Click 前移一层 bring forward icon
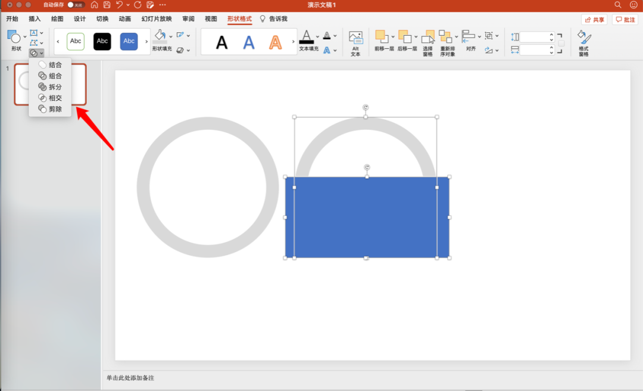This screenshot has width=643, height=391. click(381, 36)
